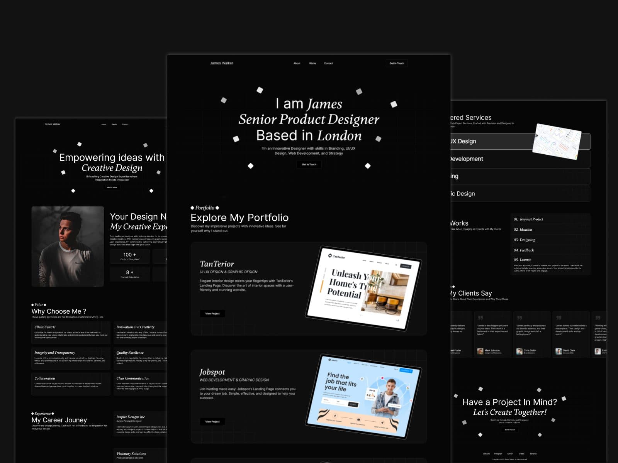Click the diamond icon beside Portfolio label
The height and width of the screenshot is (463, 618).
click(192, 208)
